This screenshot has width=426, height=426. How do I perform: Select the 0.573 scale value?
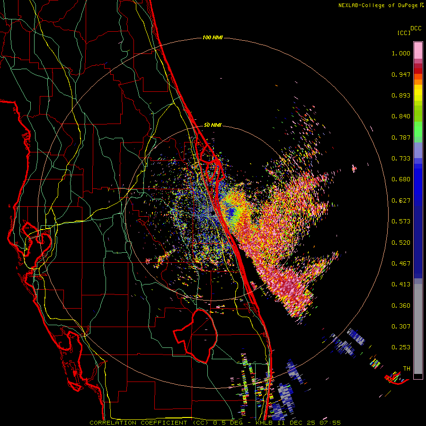(401, 222)
